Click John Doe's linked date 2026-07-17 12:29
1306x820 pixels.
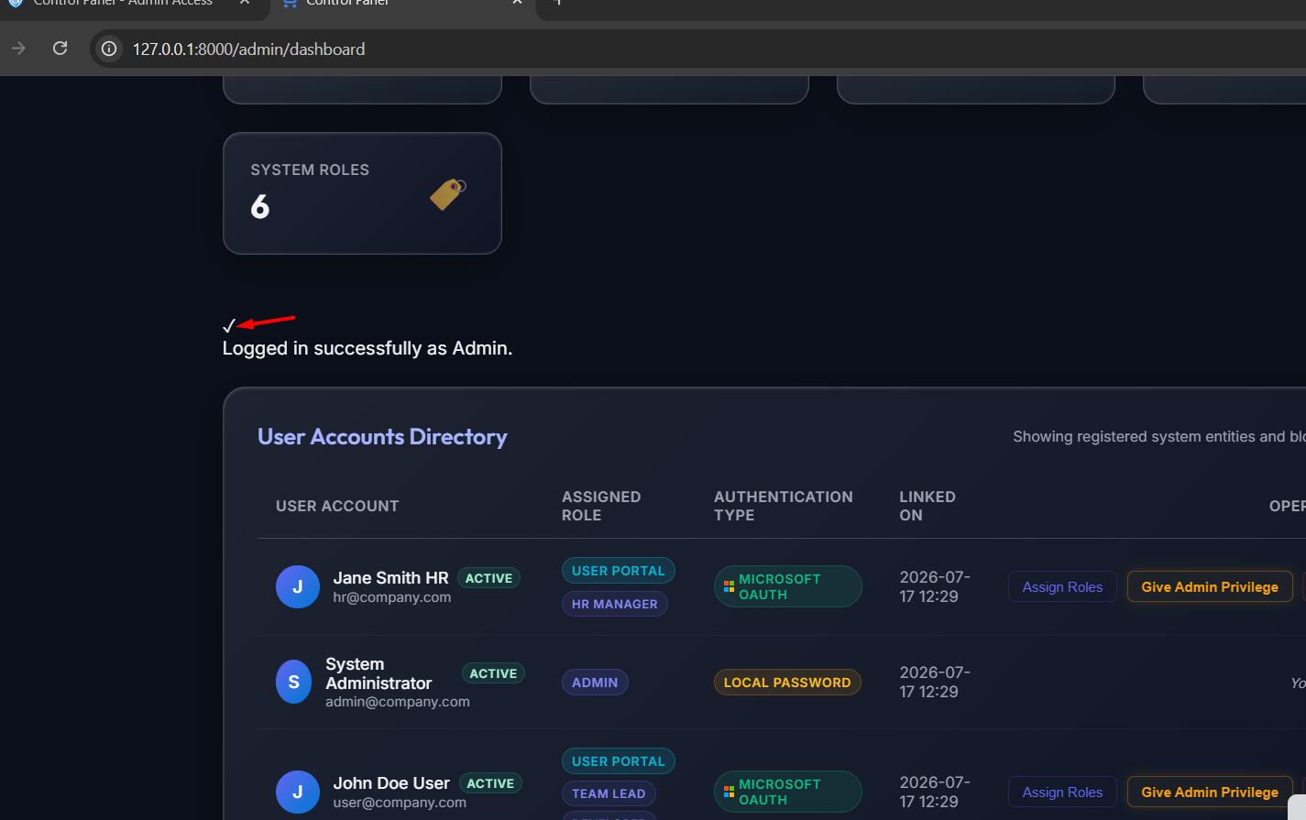(x=935, y=792)
